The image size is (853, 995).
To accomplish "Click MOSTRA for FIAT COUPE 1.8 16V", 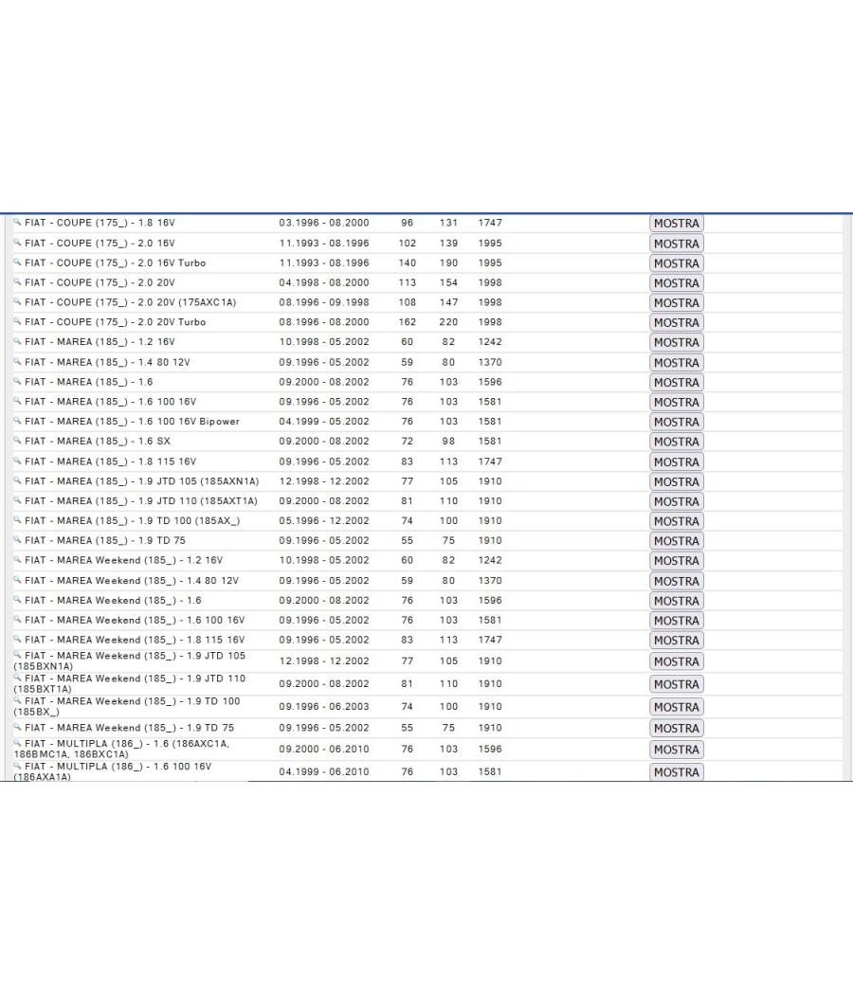I will point(677,224).
